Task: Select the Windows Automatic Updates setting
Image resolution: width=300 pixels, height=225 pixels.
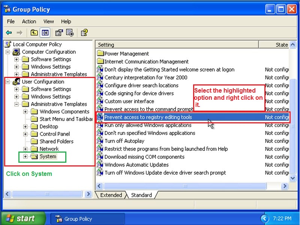Action: coord(136,165)
